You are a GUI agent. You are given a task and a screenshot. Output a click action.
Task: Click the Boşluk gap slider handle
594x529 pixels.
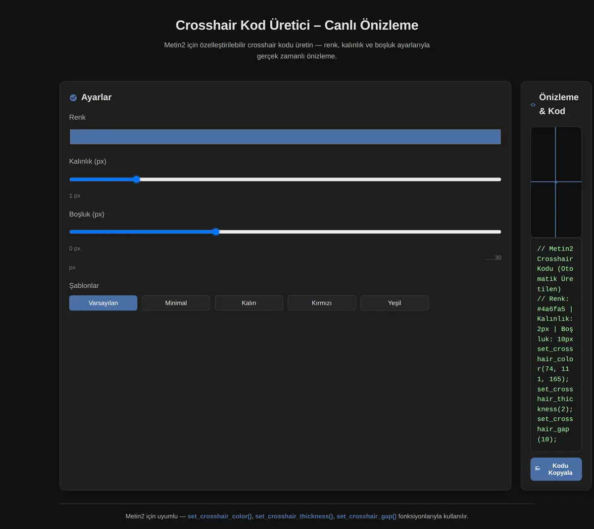(216, 232)
